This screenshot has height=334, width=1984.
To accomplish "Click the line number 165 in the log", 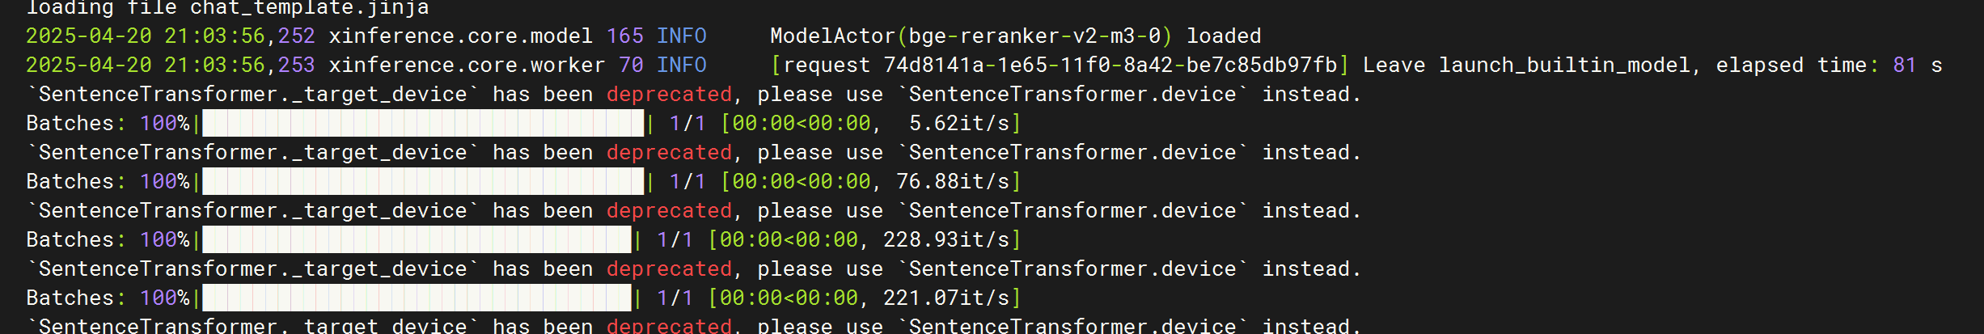I will (624, 36).
